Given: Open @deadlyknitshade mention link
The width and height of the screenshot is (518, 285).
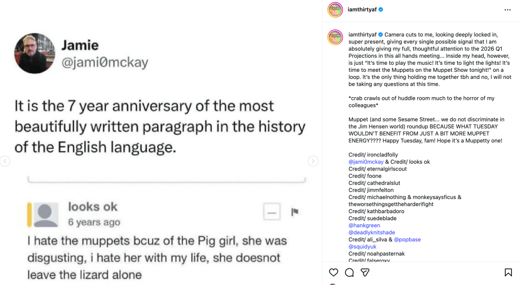Looking at the screenshot, I should tap(372, 232).
